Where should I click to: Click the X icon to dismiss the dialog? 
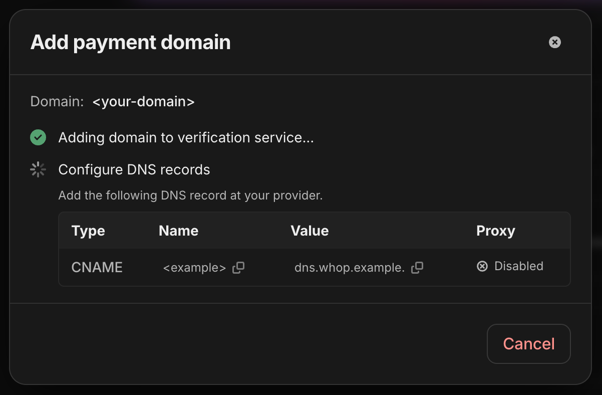554,42
